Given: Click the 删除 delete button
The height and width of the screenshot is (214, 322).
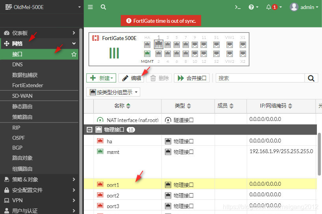Looking at the screenshot, I should point(159,78).
